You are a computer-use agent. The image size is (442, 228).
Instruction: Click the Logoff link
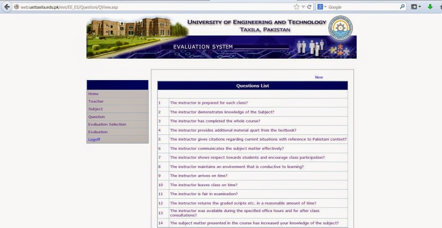click(94, 139)
